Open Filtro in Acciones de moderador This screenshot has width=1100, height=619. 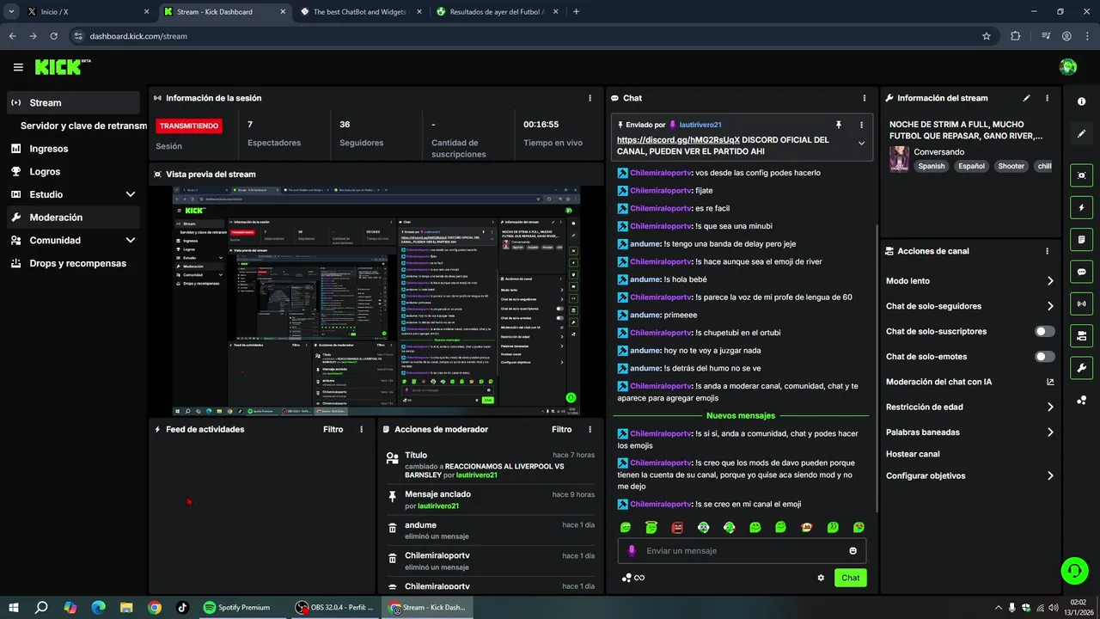(x=561, y=429)
